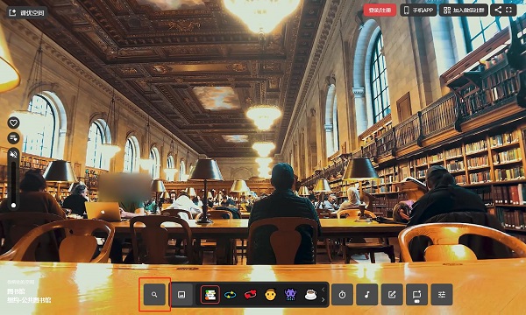Show previous scene icons with up chevron

point(323,290)
